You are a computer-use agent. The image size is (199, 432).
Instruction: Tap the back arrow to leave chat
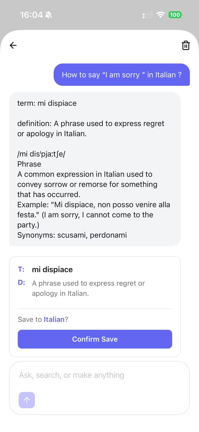click(13, 45)
